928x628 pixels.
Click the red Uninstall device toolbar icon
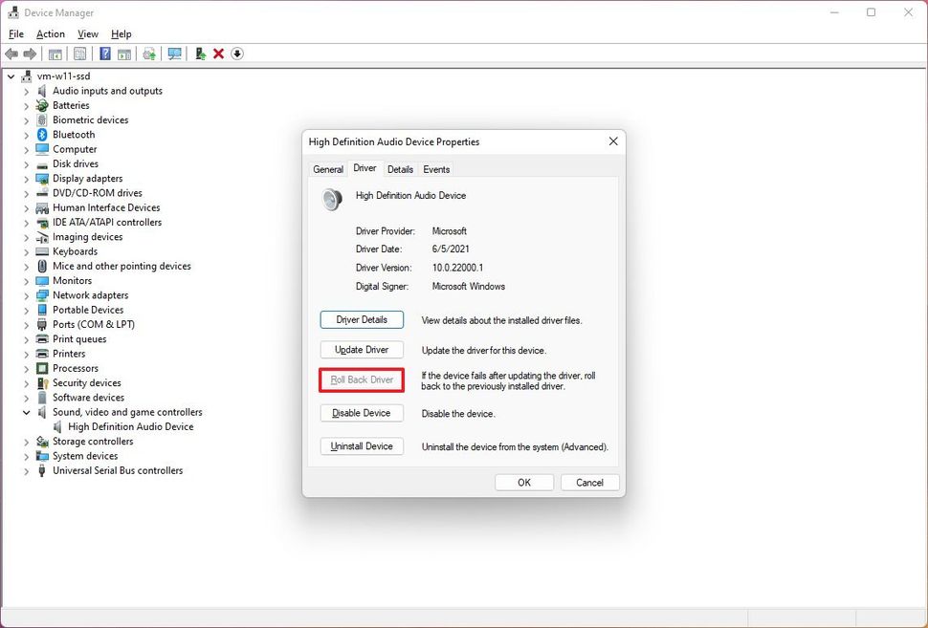218,54
